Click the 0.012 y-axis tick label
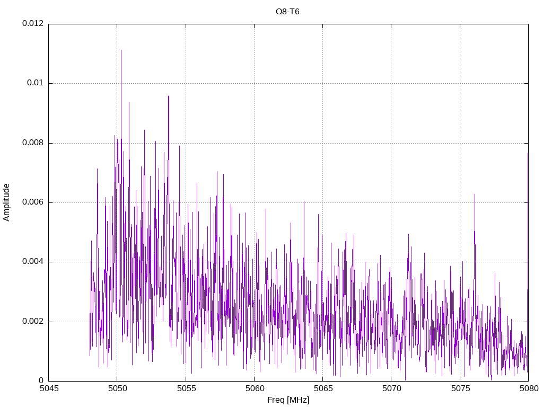543x407 pixels. point(33,23)
